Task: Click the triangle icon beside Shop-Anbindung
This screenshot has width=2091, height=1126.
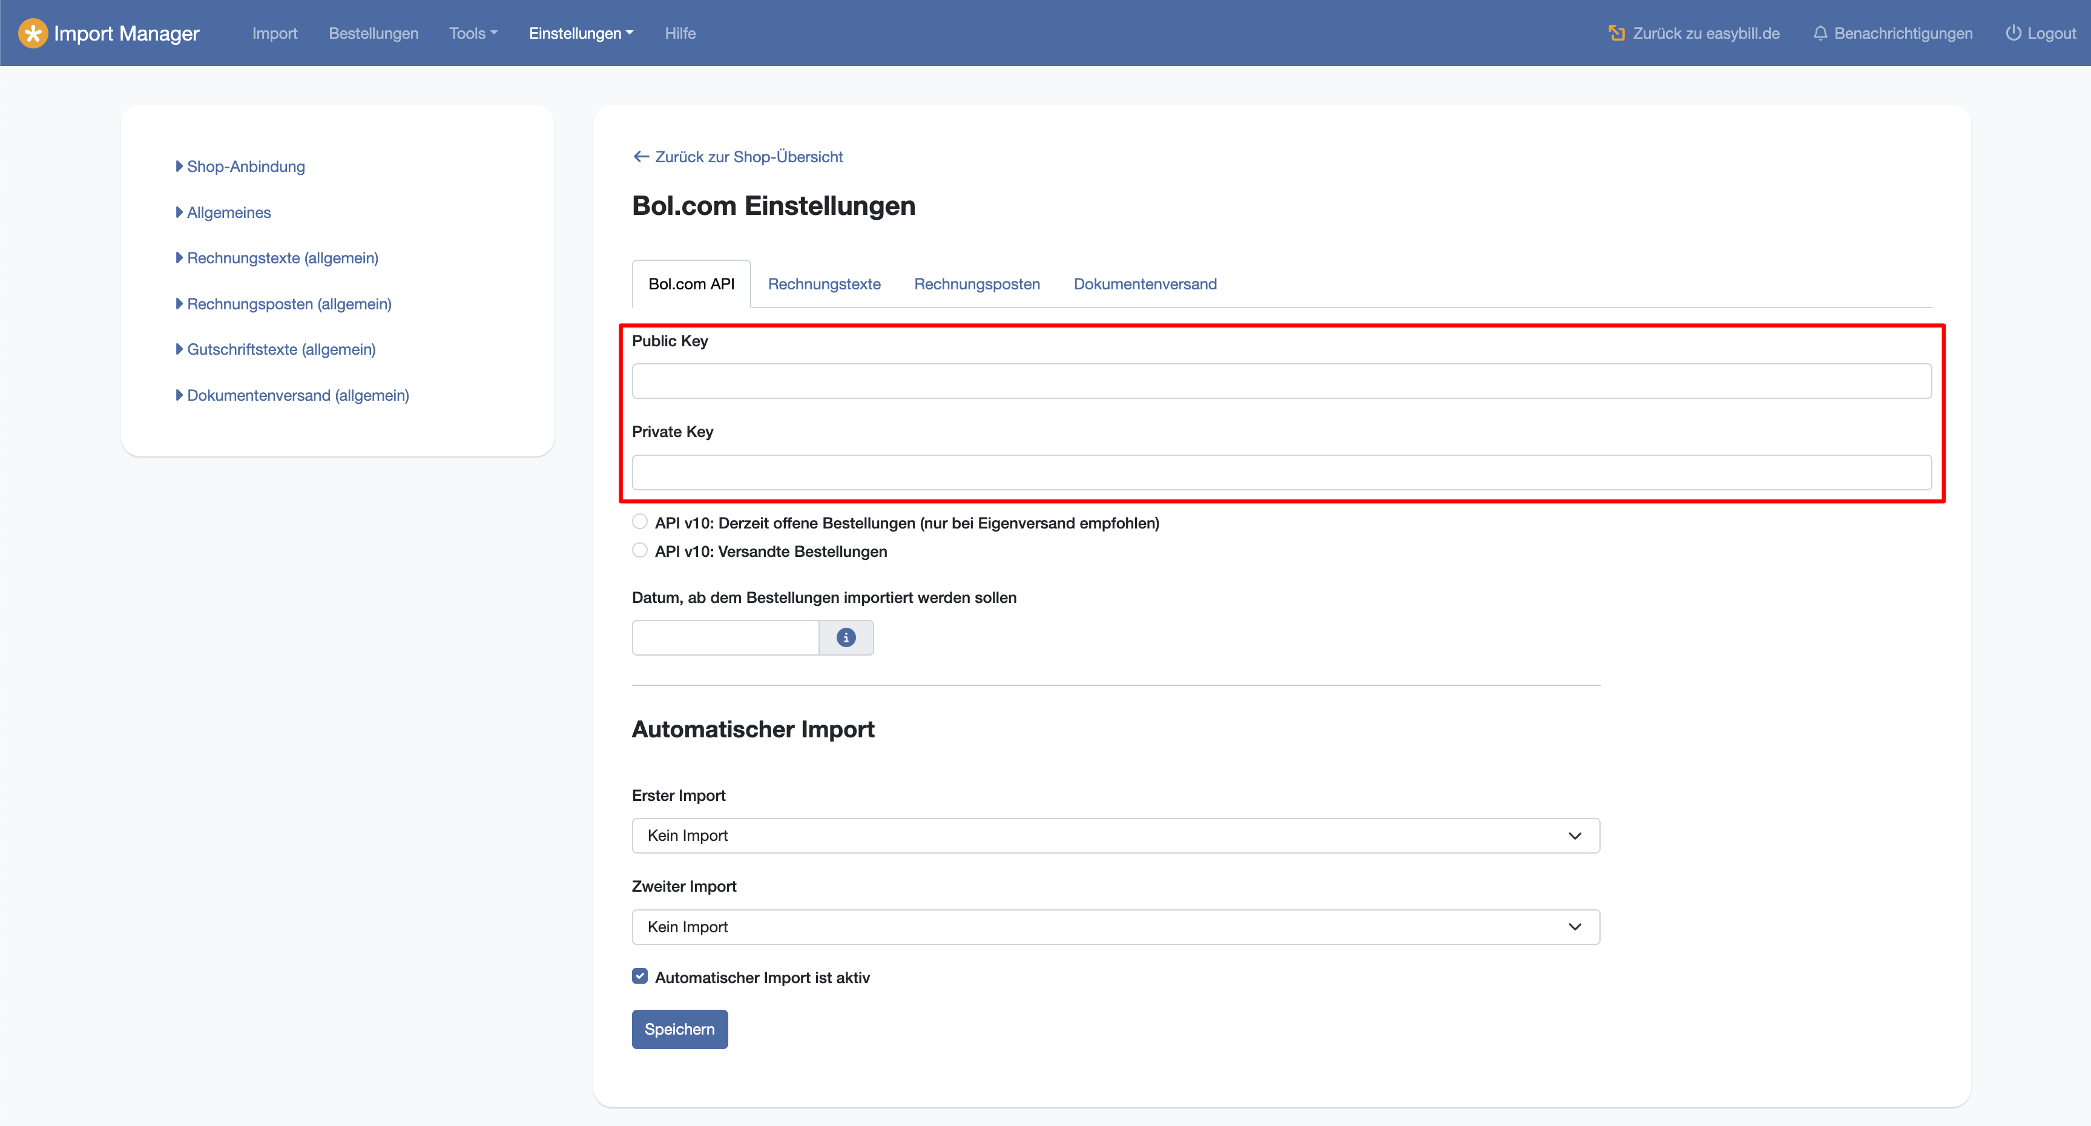Action: 179,166
